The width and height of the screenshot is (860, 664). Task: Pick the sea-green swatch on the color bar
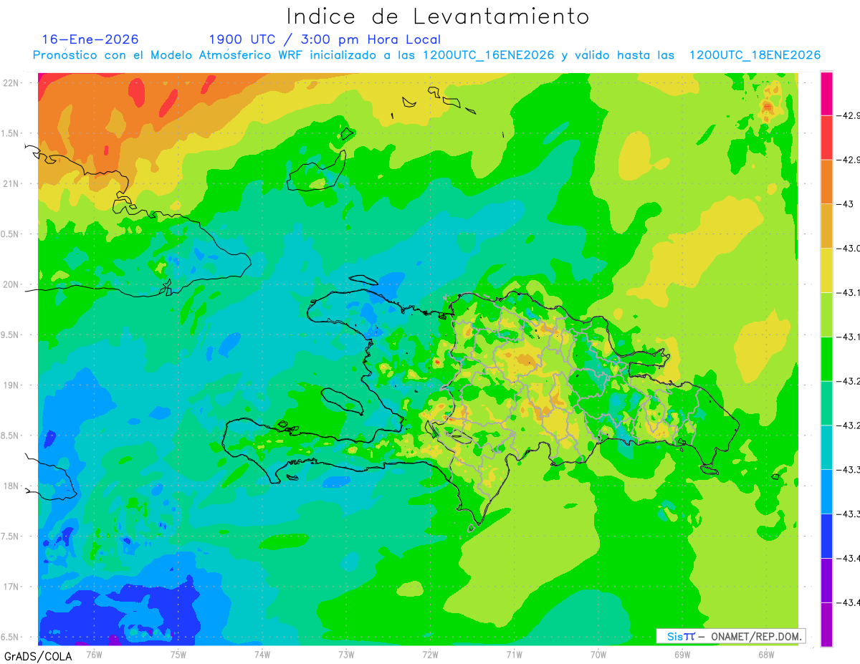826,403
